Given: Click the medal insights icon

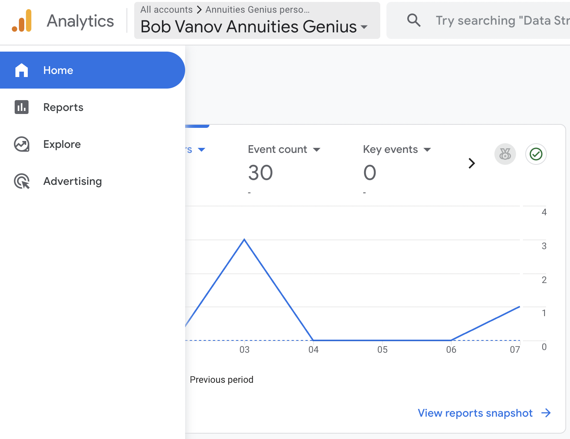Looking at the screenshot, I should pos(505,154).
